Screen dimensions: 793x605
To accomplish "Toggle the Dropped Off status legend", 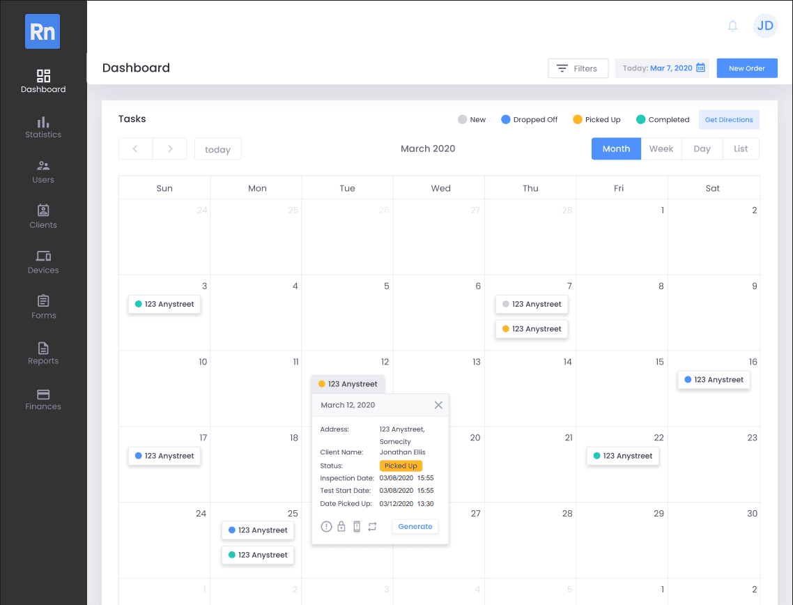I will click(530, 120).
